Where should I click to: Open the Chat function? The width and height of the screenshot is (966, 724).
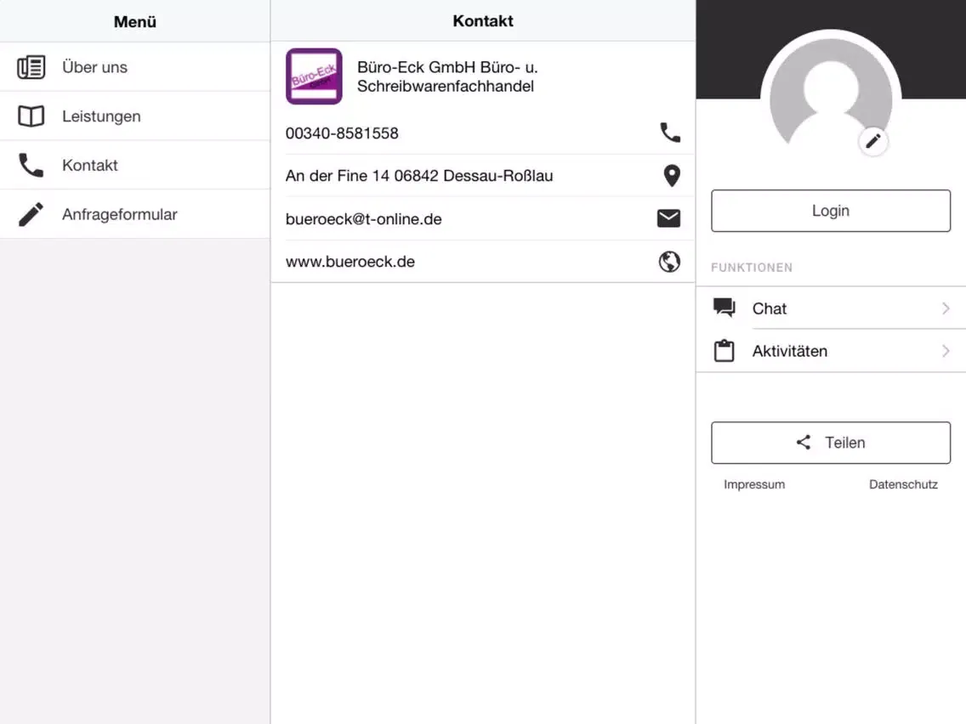(x=831, y=308)
